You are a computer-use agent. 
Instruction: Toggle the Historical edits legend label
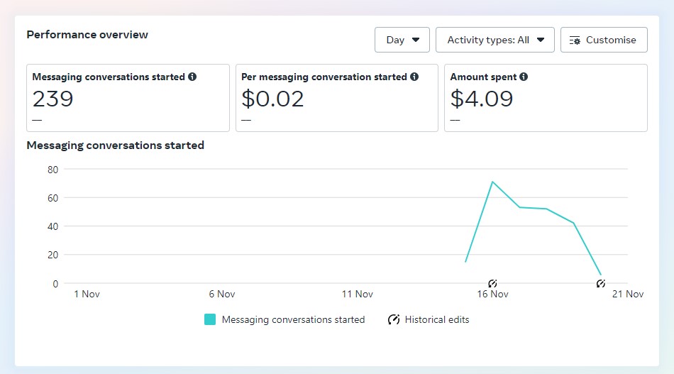[x=437, y=320]
